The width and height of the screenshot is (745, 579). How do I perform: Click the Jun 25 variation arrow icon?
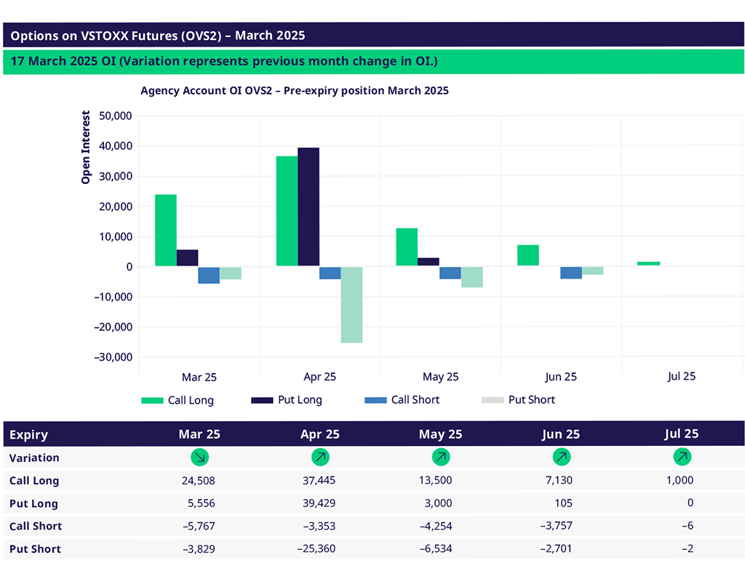coord(561,458)
